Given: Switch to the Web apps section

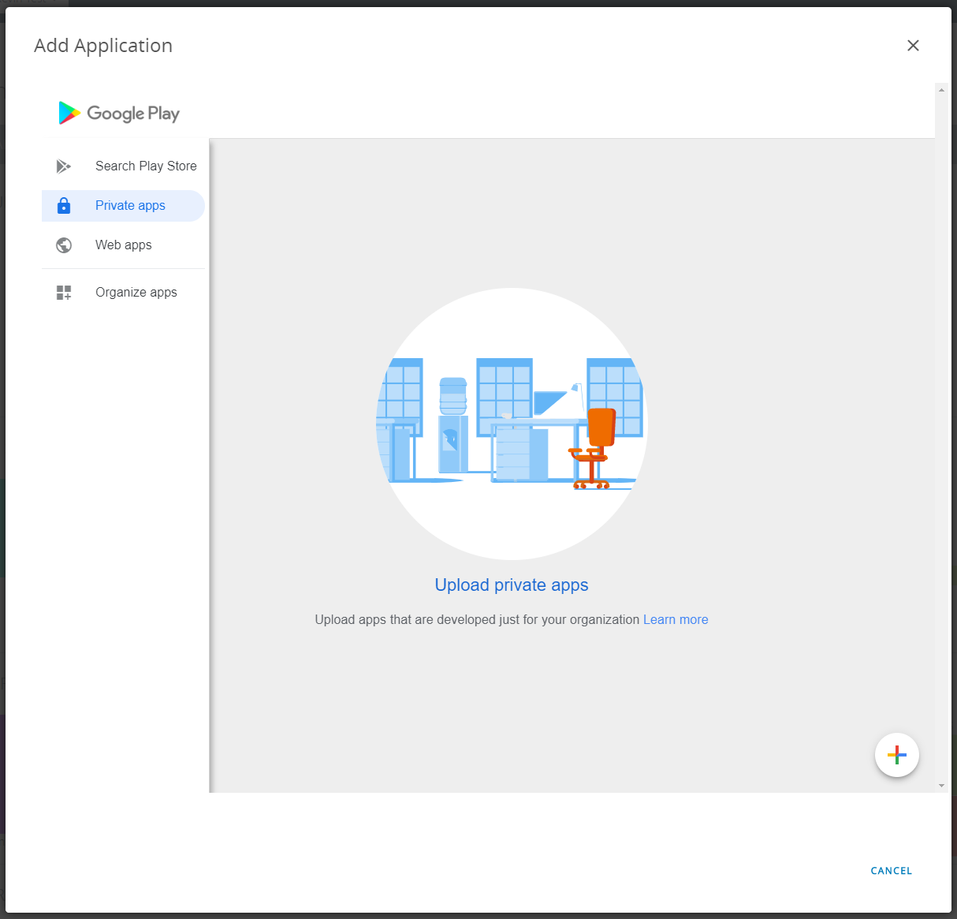Looking at the screenshot, I should 124,245.
